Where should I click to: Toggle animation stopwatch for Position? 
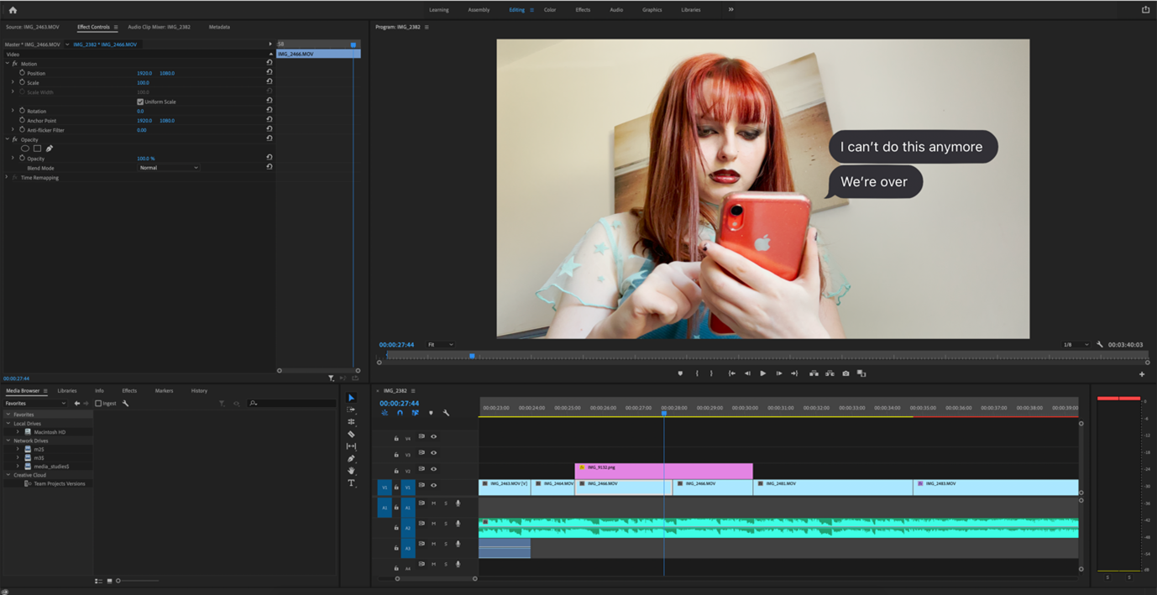[22, 73]
